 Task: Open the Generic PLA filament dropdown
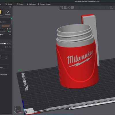coord(4,32)
